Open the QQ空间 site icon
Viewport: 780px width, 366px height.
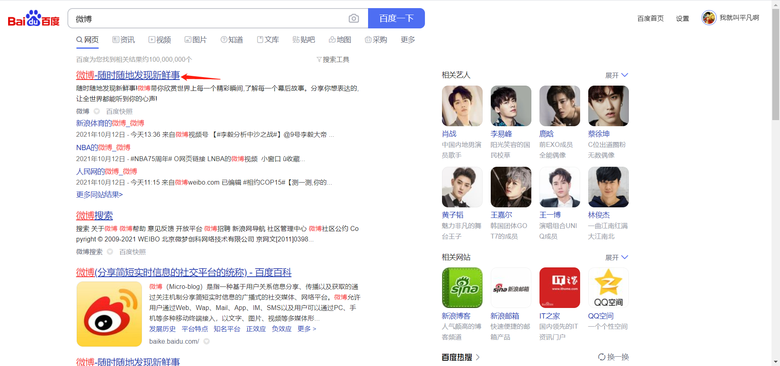click(x=609, y=288)
